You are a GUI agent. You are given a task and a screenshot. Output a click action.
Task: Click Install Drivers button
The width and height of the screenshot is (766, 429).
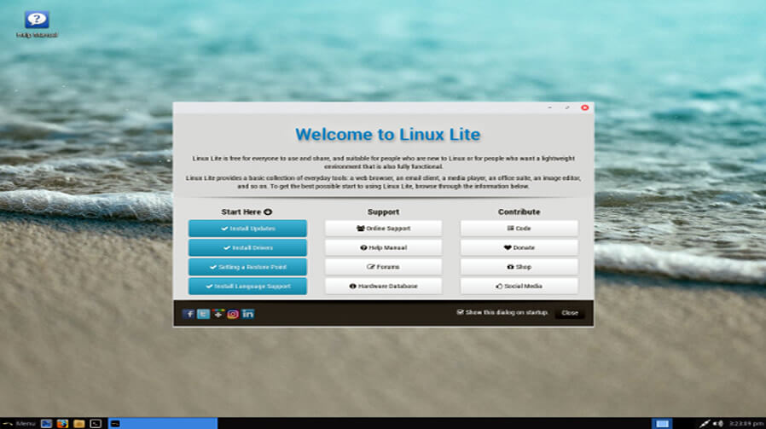[247, 247]
